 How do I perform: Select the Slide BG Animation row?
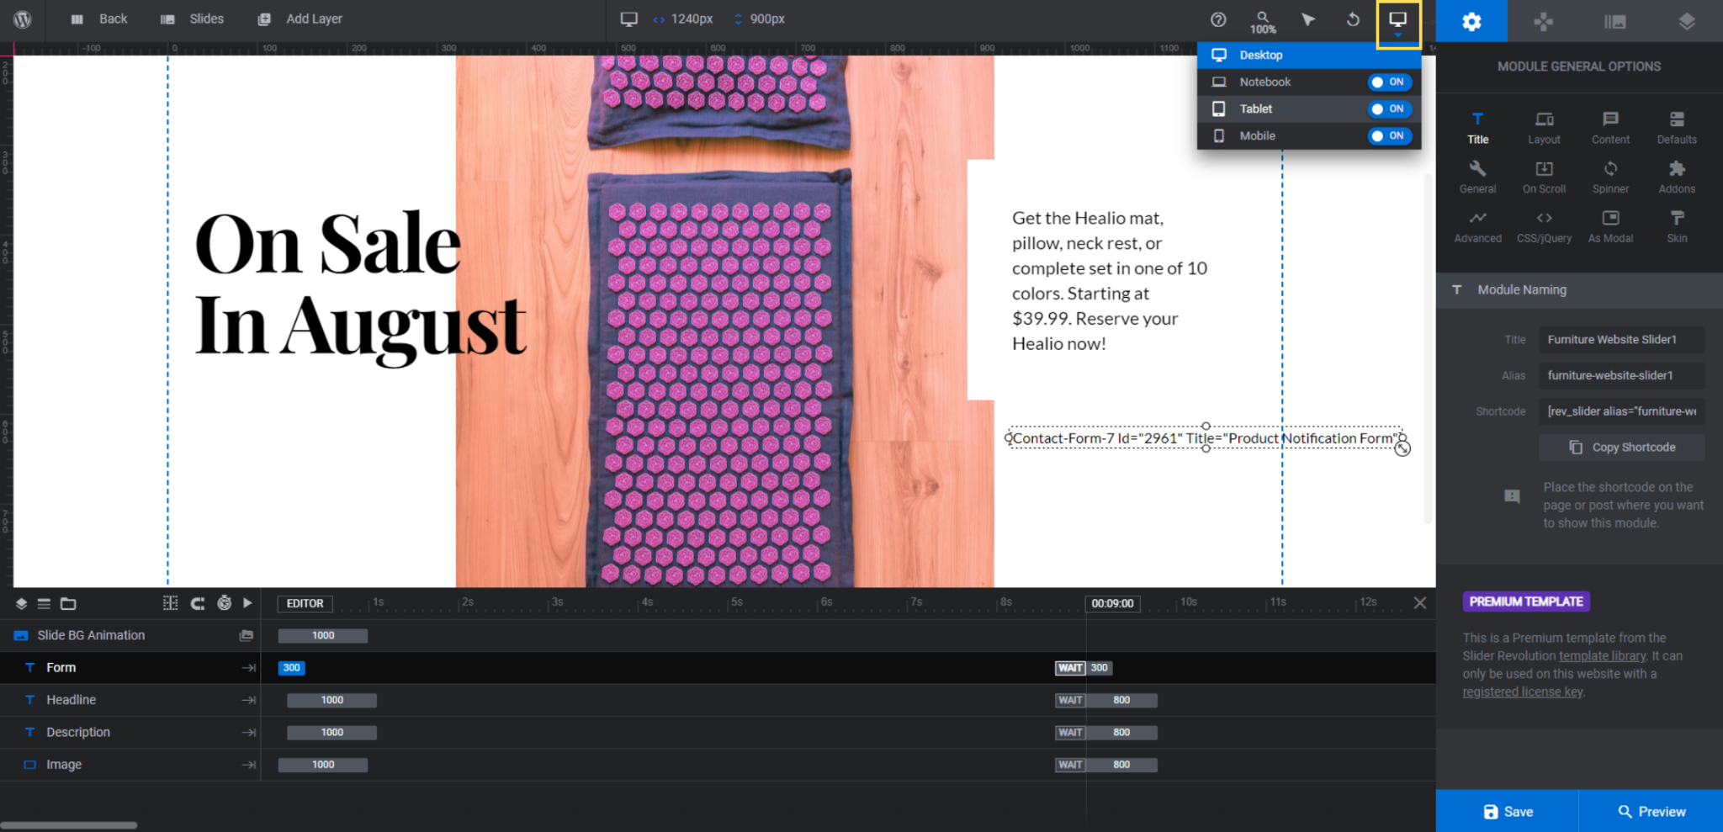point(130,636)
